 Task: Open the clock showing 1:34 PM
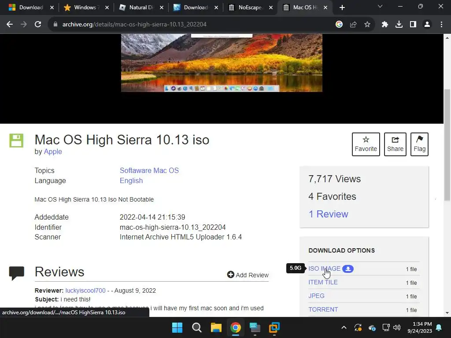tap(420, 327)
